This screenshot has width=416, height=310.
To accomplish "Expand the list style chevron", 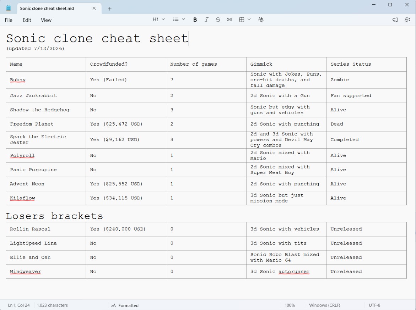I will (183, 20).
